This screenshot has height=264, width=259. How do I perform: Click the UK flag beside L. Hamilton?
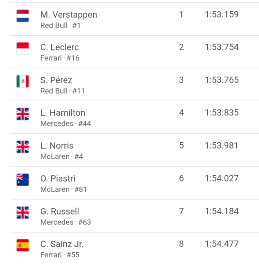tap(23, 114)
